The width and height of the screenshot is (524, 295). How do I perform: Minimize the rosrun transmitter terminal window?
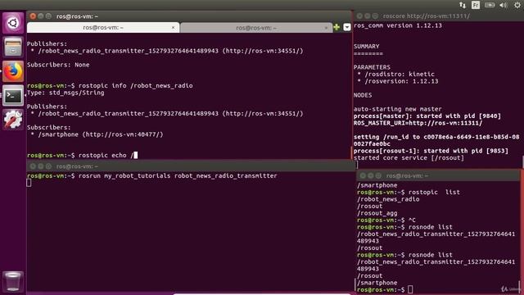[40, 166]
